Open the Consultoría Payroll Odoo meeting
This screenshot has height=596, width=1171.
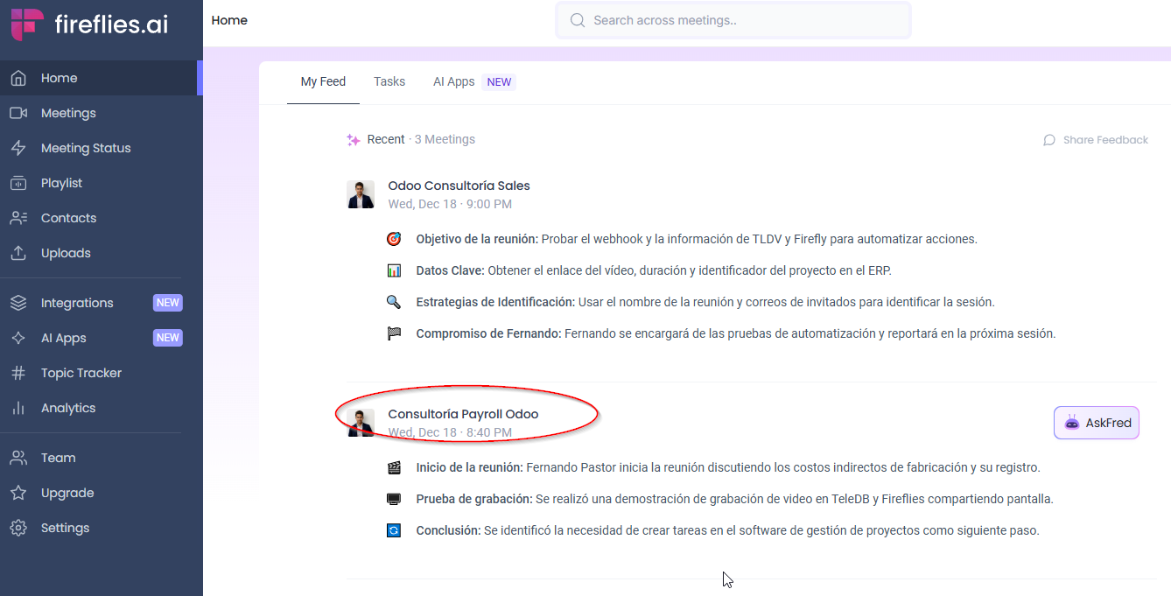point(463,414)
